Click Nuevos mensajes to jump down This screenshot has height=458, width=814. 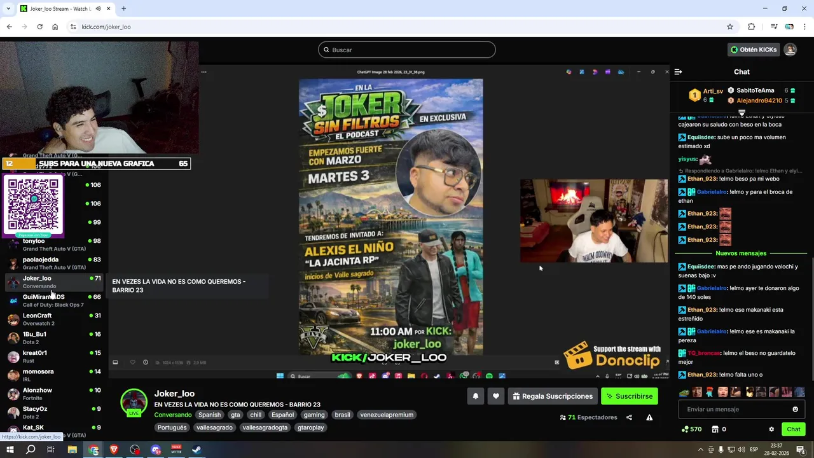(741, 253)
